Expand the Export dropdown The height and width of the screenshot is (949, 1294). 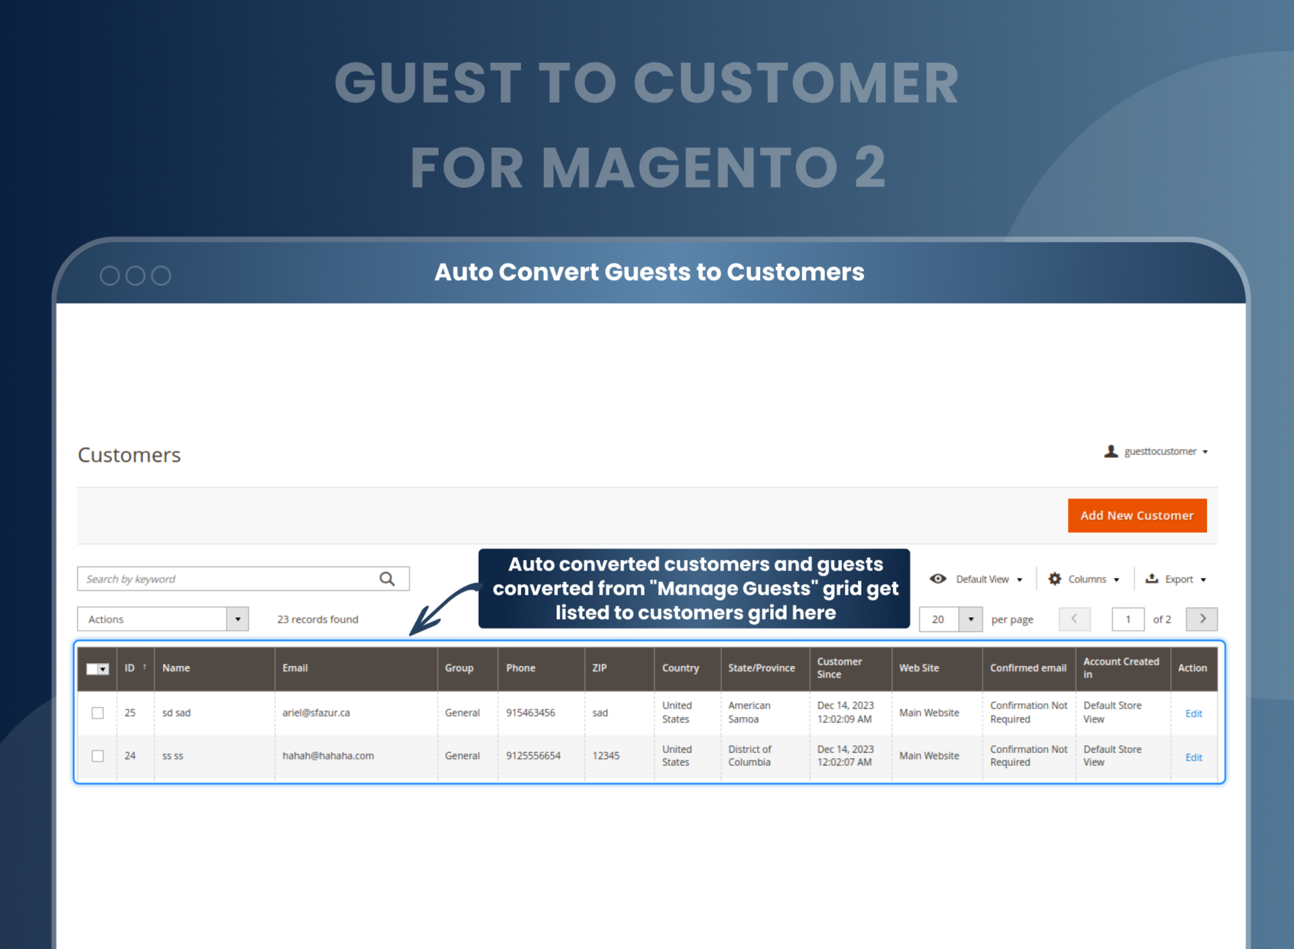[1203, 580]
